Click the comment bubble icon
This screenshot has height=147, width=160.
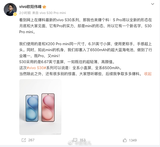coord(75,140)
